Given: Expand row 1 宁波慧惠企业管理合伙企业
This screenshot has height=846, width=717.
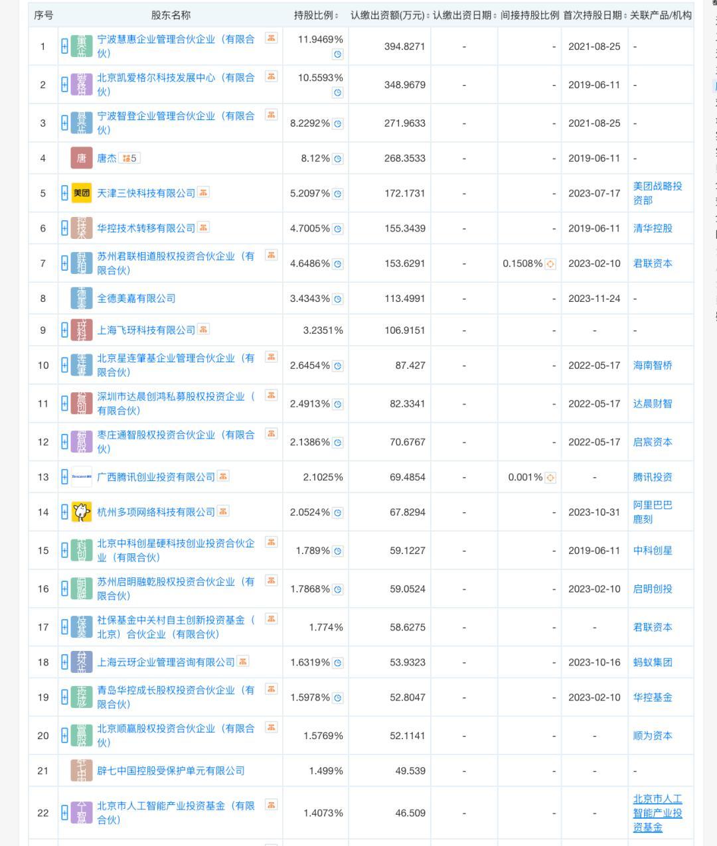Looking at the screenshot, I should point(64,46).
